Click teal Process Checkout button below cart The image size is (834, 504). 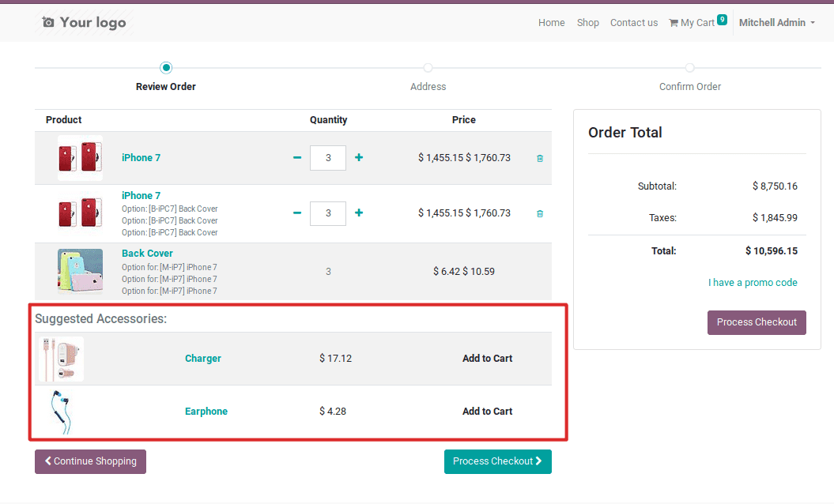tap(498, 461)
